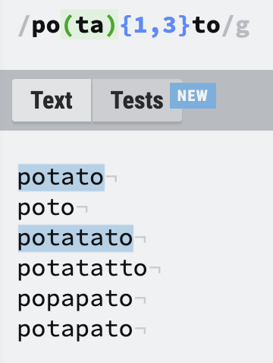Click the highlighted match potatato
This screenshot has width=273, height=363.
pos(76,238)
